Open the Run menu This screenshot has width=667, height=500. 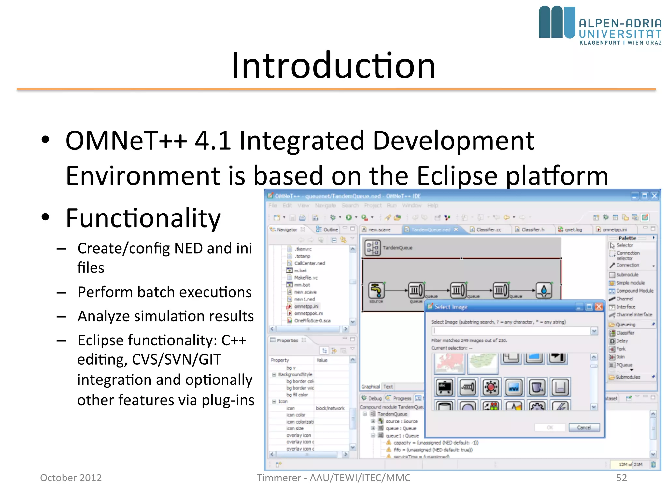click(x=391, y=206)
